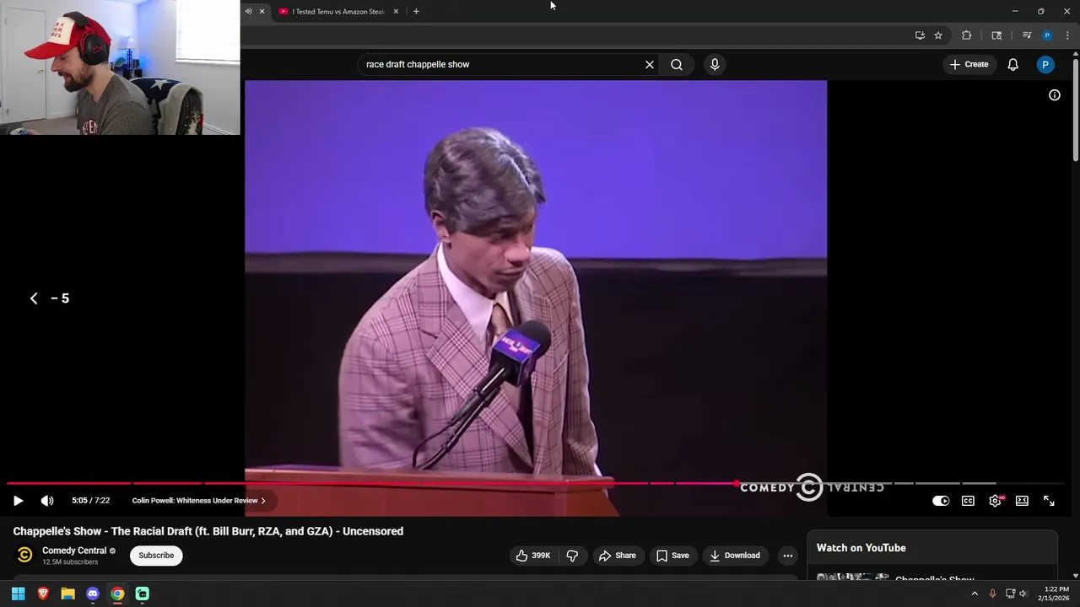This screenshot has height=607, width=1080.
Task: Click the red progress bar scrubber
Action: point(737,484)
